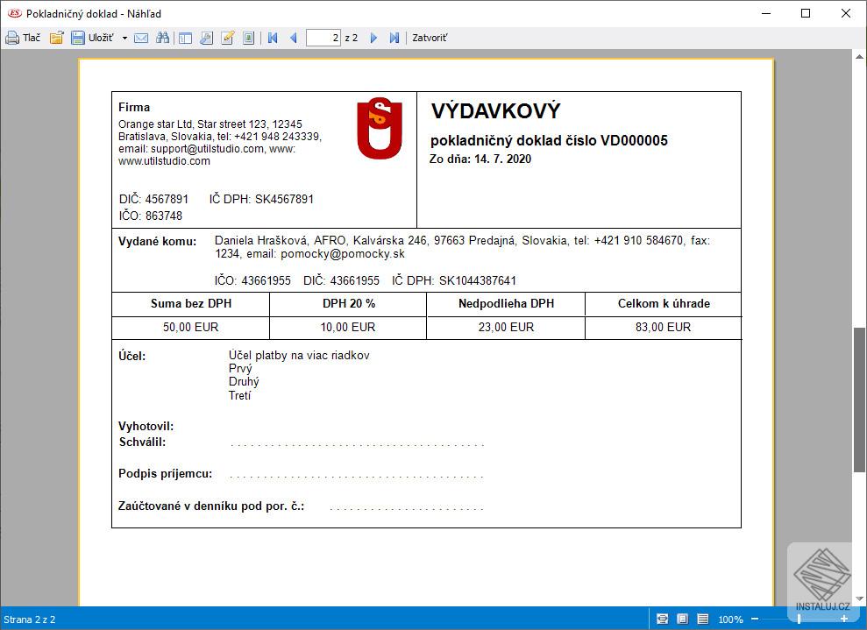Send the document by email icon
This screenshot has height=630, width=867.
pyautogui.click(x=141, y=39)
